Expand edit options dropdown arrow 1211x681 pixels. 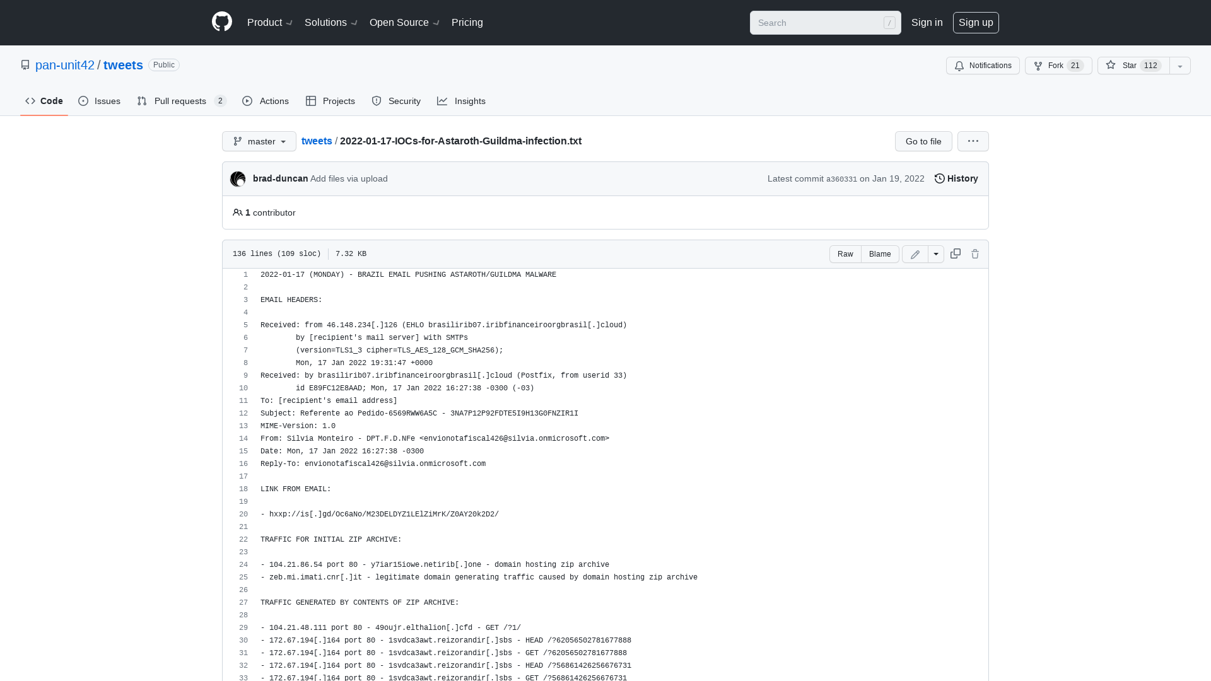[x=936, y=254]
